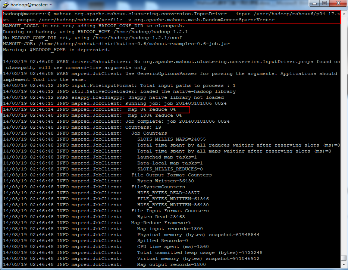This screenshot has height=270, width=348.
Task: Click 'Bytes Written=56430' line
Action: click(x=165, y=181)
